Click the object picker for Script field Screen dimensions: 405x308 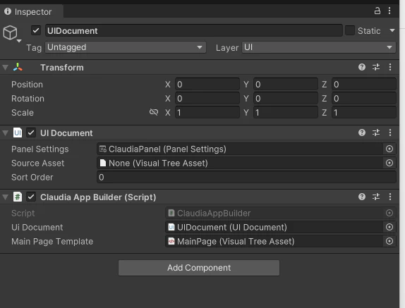pyautogui.click(x=389, y=213)
